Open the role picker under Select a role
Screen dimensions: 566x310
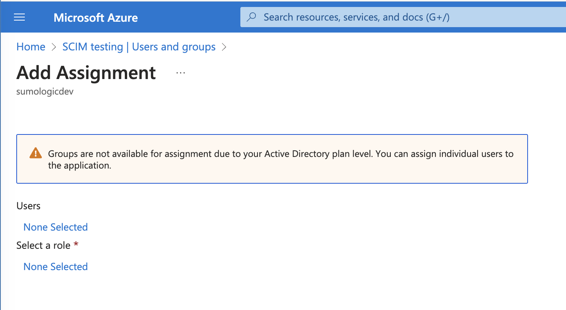tap(55, 266)
